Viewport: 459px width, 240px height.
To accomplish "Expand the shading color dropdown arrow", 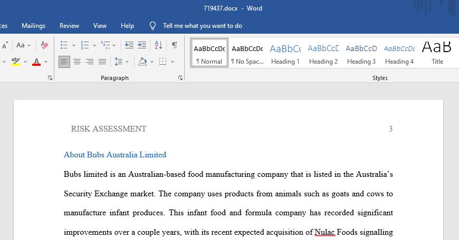I will 151,62.
